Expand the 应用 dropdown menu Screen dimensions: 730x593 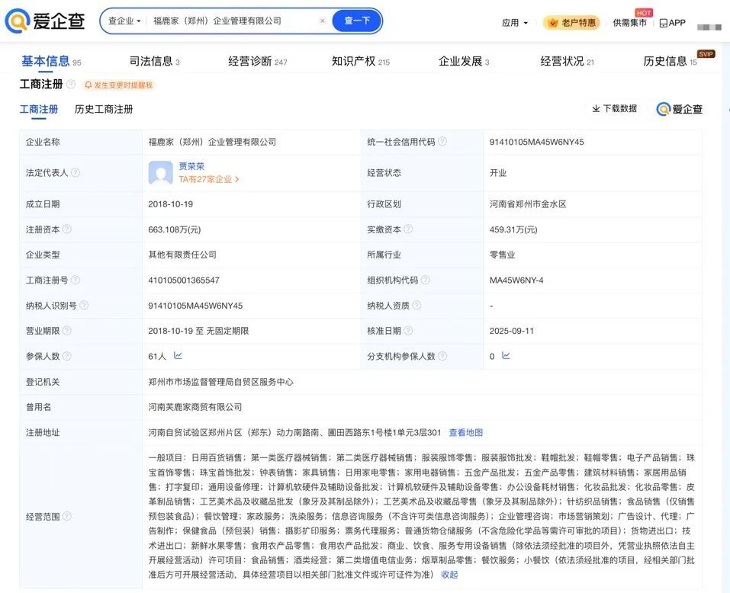pos(515,23)
